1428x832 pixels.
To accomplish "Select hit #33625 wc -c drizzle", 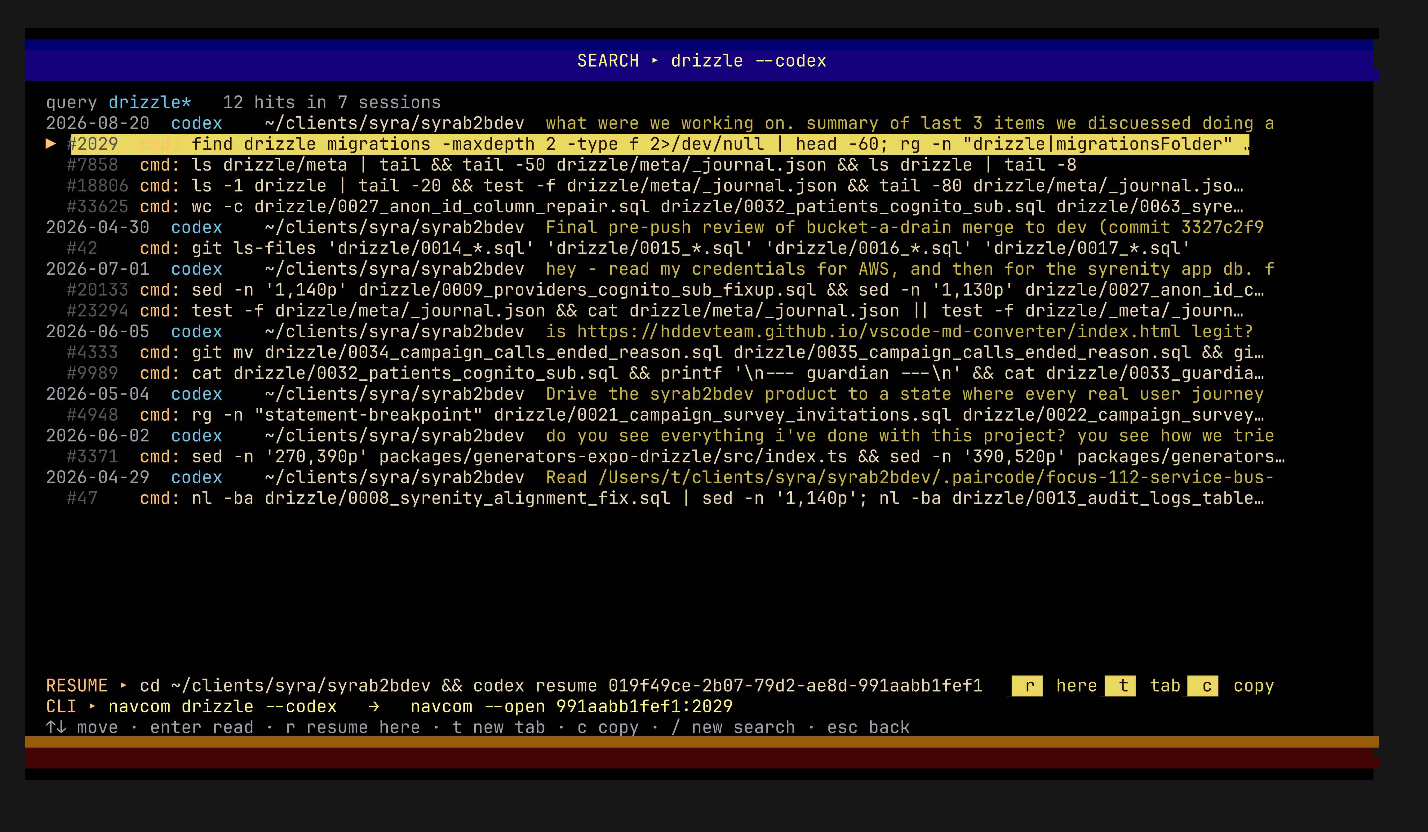I will tap(655, 207).
